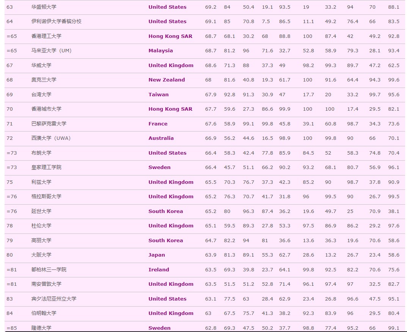Select 马来亚大学（UM）entry

pos(51,50)
